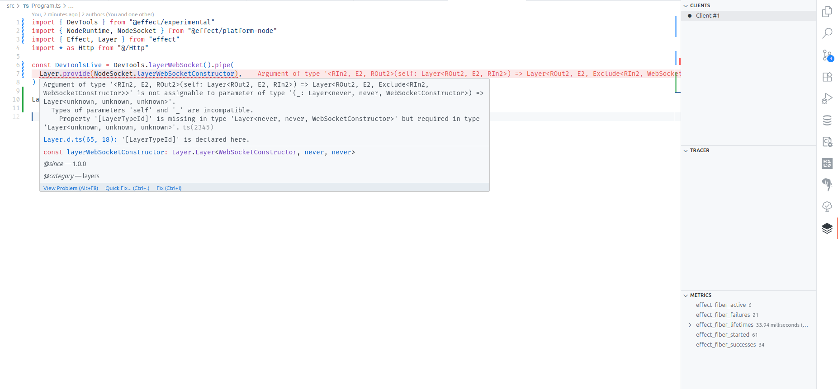Click Layer.provide on line 7
Viewport: 838px width, 389px height.
[x=65, y=74]
